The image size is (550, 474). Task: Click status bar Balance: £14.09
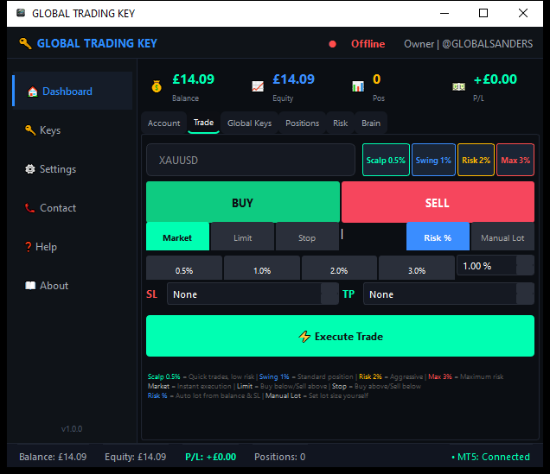(53, 457)
